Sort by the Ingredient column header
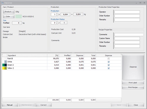The image size is (147, 109). (x=27, y=55)
